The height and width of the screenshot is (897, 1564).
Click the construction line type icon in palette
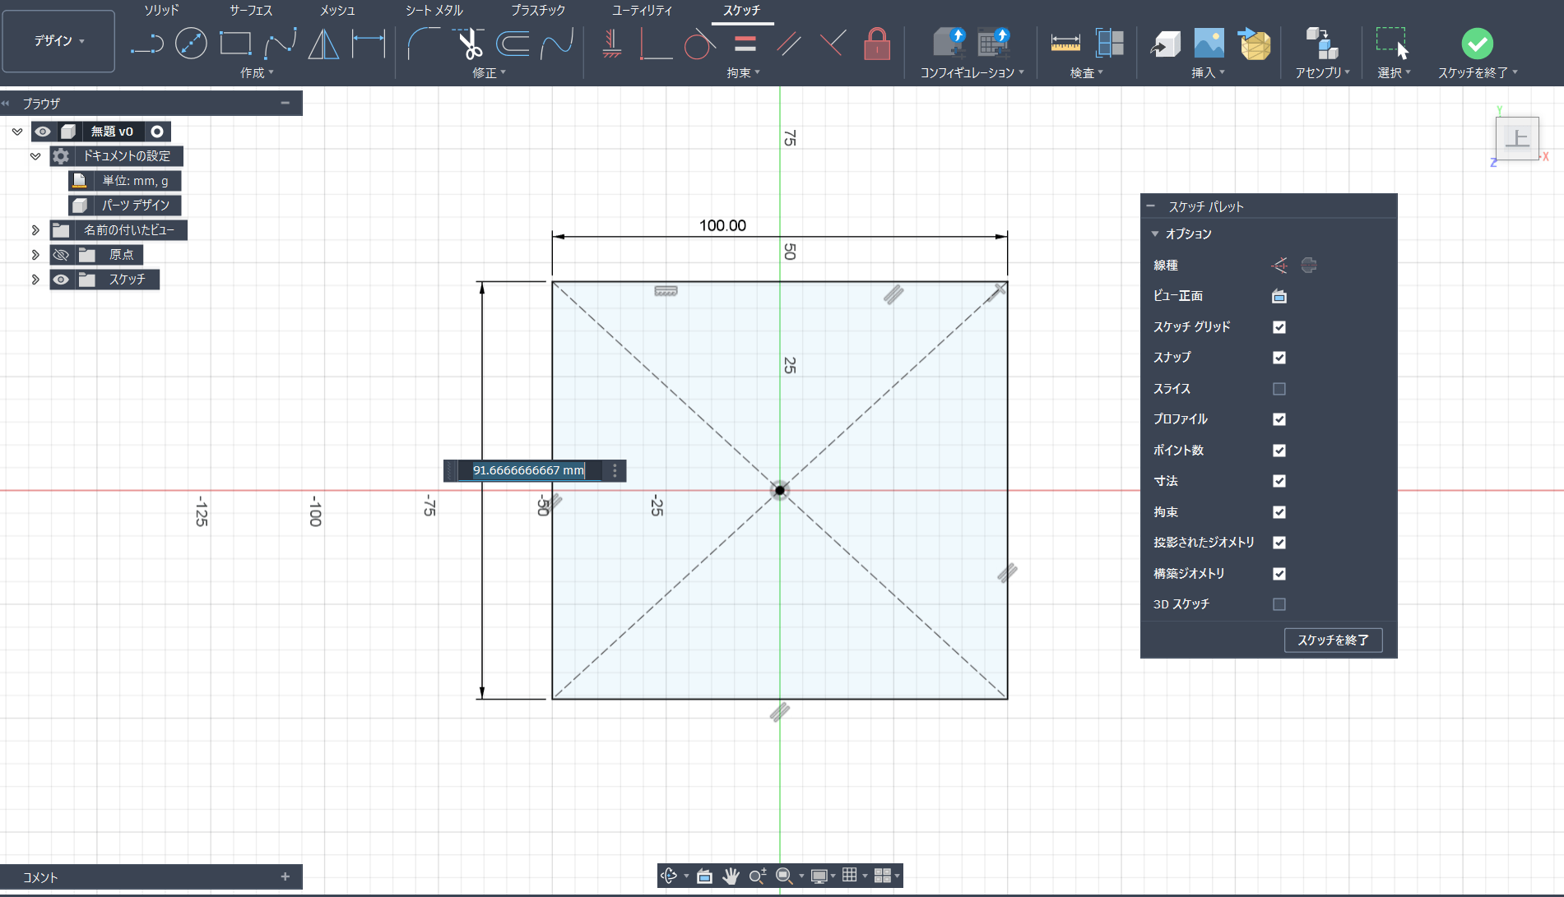[x=1279, y=265]
